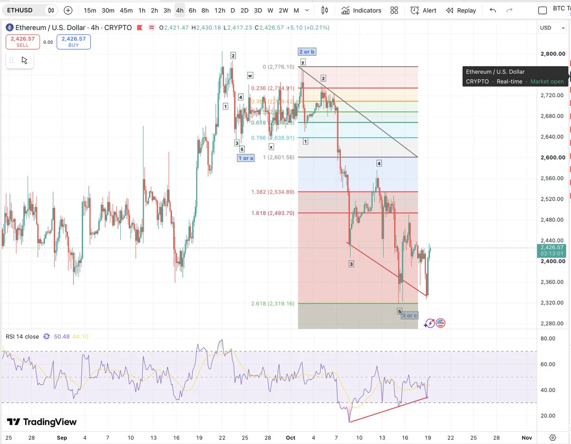The image size is (571, 444).
Task: Select the D daily timeframe
Action: click(x=233, y=10)
